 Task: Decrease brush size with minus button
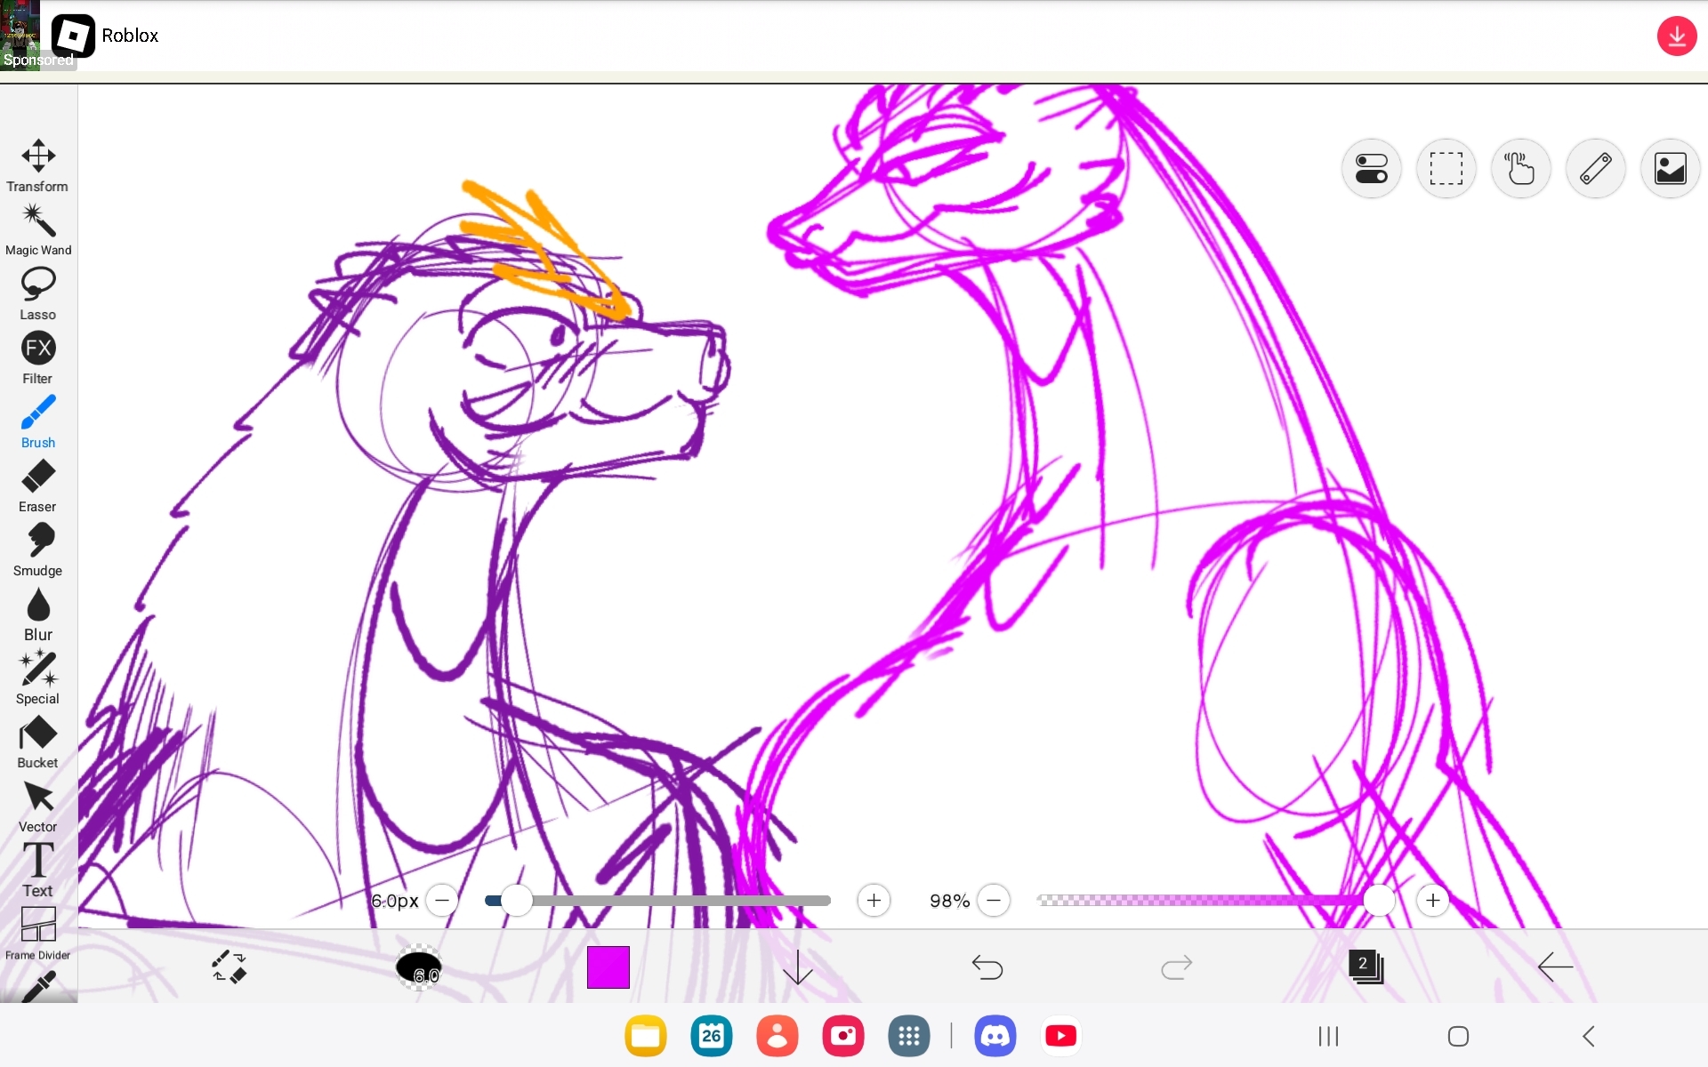point(442,900)
